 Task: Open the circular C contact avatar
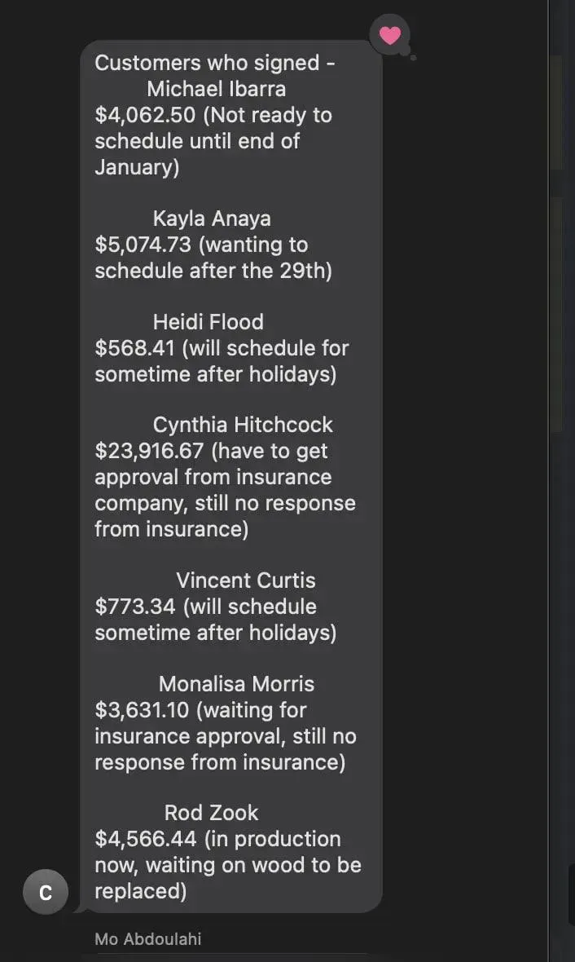pos(46,891)
